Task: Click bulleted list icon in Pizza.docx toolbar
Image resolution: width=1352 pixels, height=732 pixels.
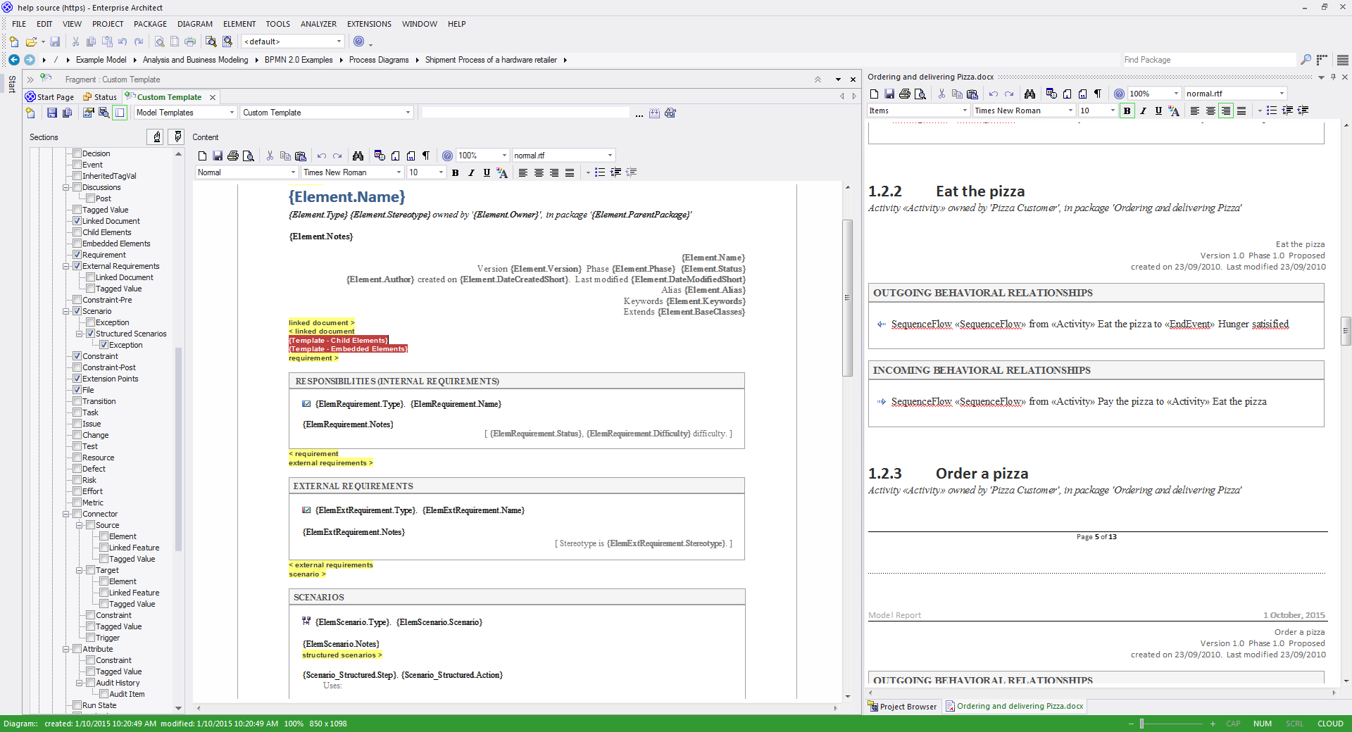Action: pos(1271,111)
